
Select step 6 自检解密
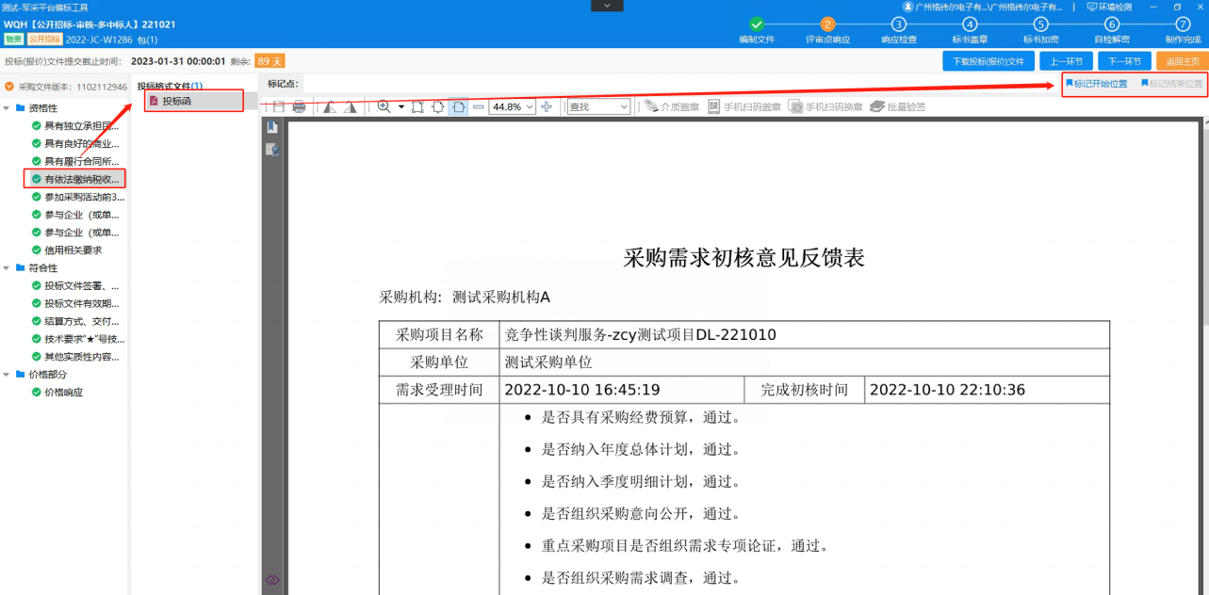pos(1112,30)
